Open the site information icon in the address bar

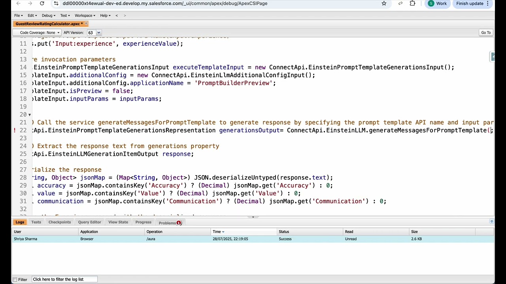[x=56, y=4]
